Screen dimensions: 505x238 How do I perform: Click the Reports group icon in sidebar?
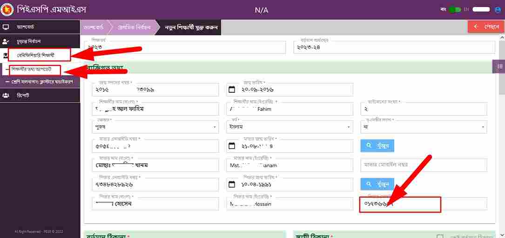point(6,95)
